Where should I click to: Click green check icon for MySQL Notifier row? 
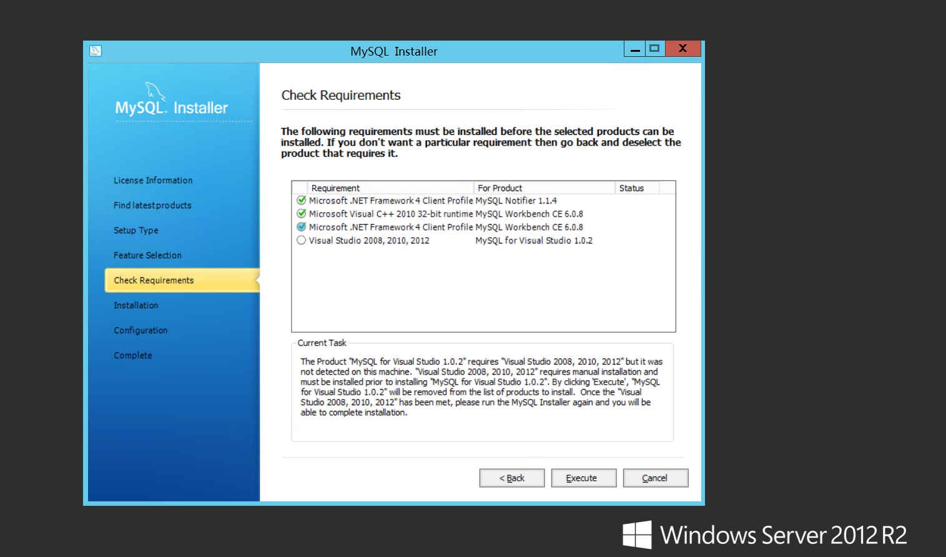click(302, 200)
